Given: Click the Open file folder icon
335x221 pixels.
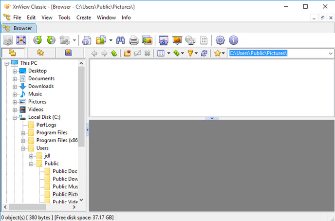Looking at the screenshot, I should (x=101, y=40).
